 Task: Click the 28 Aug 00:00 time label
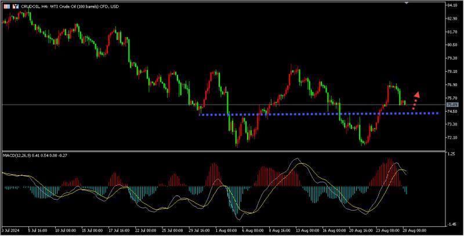(414, 230)
